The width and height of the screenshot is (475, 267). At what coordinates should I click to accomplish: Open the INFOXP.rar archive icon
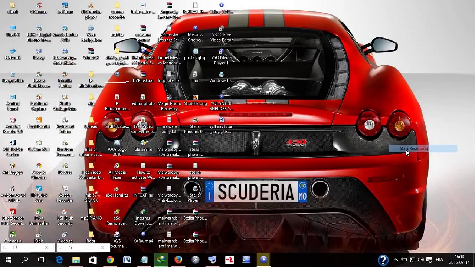[x=143, y=192]
